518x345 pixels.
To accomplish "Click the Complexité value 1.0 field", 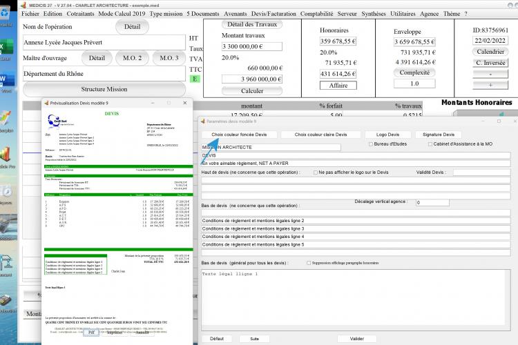I will coord(414,84).
